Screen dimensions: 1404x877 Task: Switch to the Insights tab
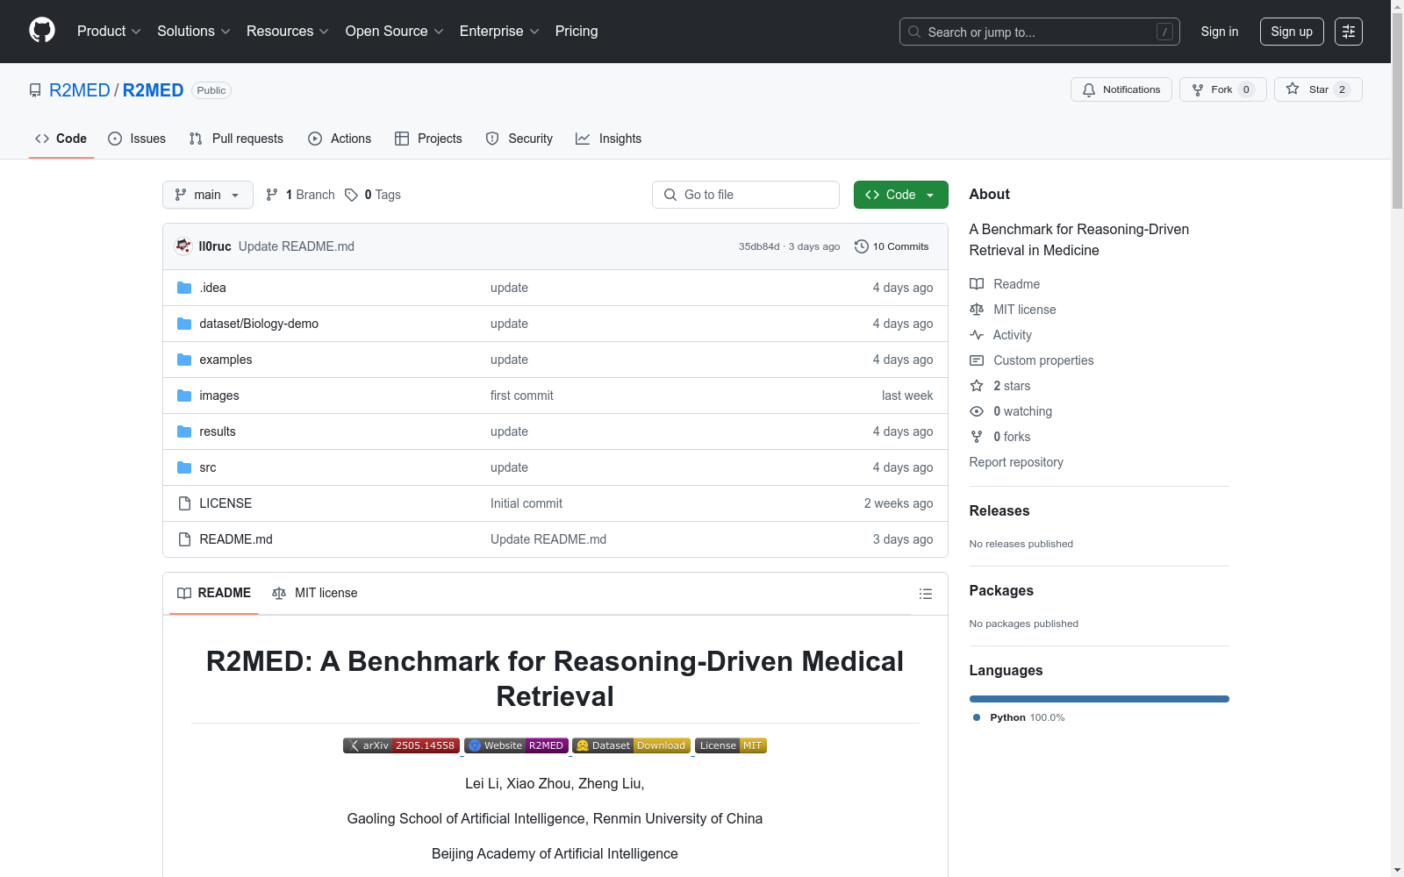click(x=609, y=139)
